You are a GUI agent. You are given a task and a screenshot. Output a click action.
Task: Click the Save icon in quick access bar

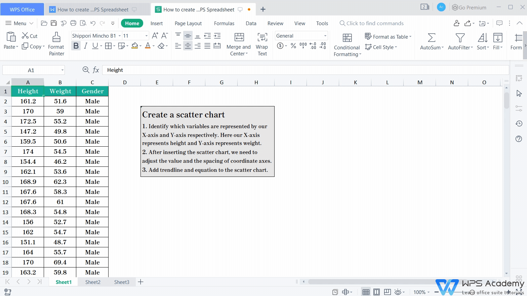pos(54,23)
